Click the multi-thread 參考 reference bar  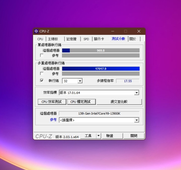click(101, 74)
